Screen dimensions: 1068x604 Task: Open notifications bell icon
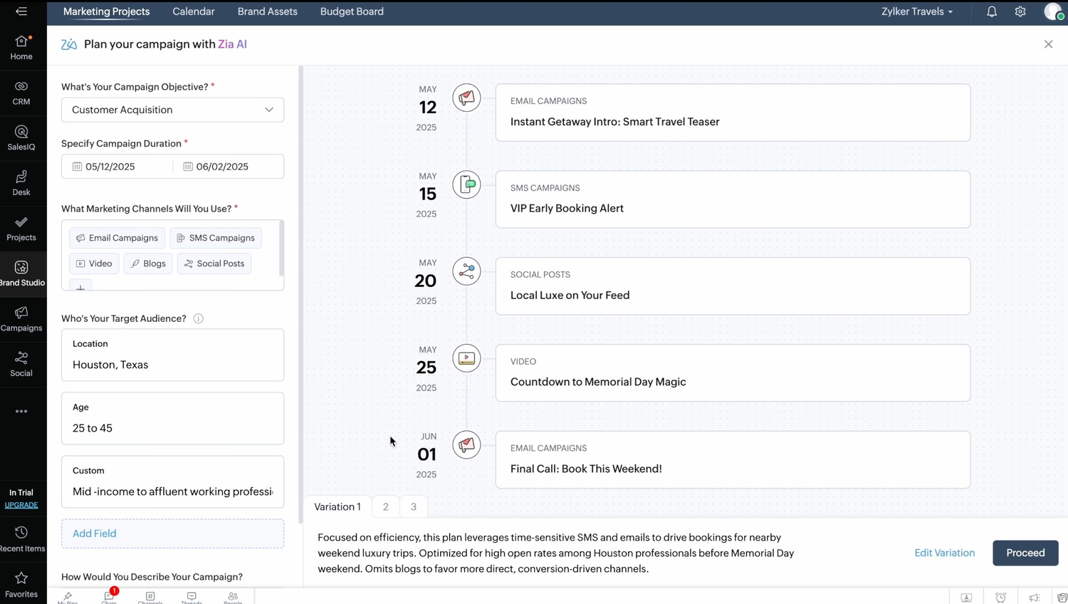pos(991,12)
